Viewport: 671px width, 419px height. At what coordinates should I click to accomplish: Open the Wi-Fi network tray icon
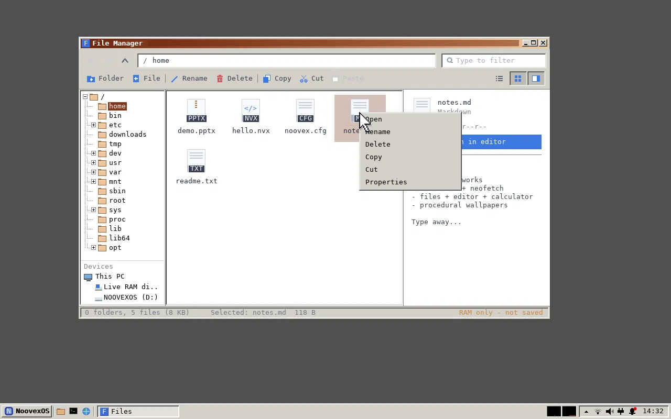click(x=598, y=412)
